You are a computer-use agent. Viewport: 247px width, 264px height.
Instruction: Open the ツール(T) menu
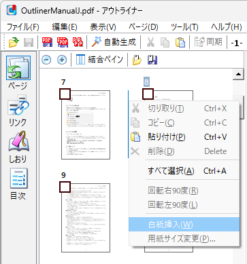click(184, 27)
